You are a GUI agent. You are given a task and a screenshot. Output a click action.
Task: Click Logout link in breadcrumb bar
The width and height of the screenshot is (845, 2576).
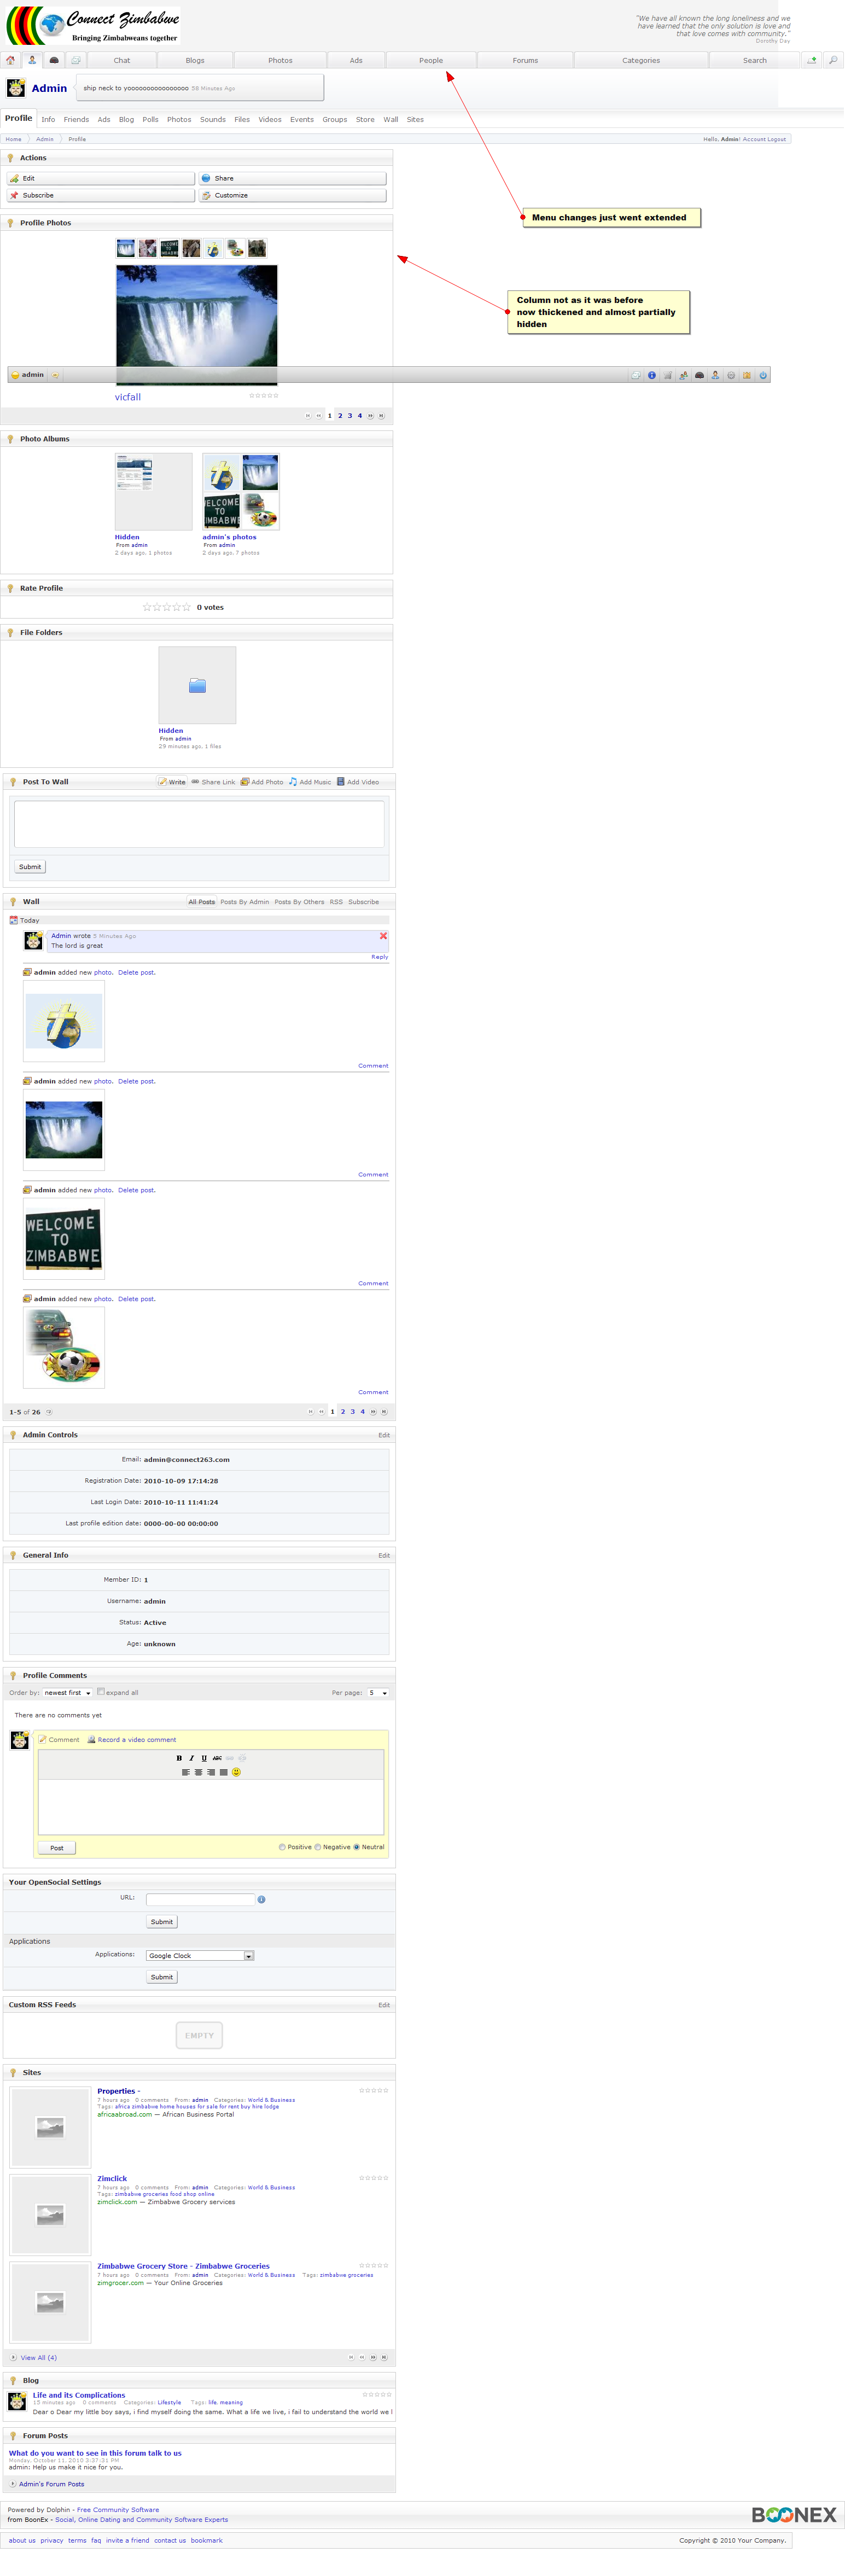point(776,139)
